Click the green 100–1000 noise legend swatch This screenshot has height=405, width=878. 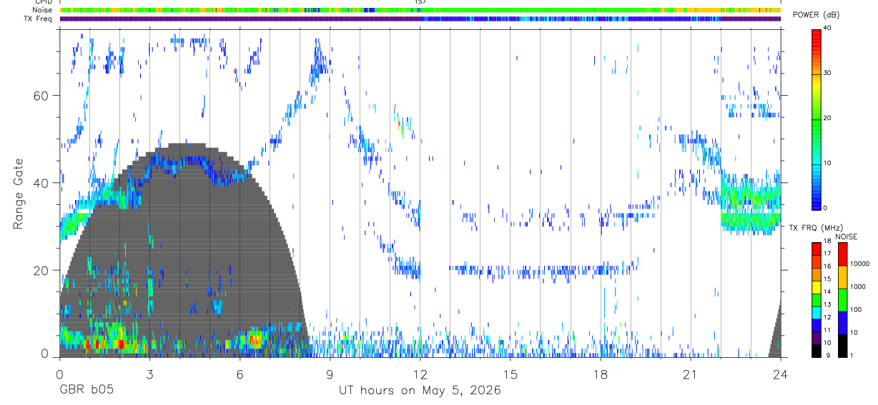coord(842,300)
